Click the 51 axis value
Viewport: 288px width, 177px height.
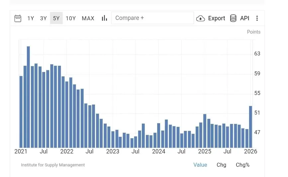tap(257, 113)
